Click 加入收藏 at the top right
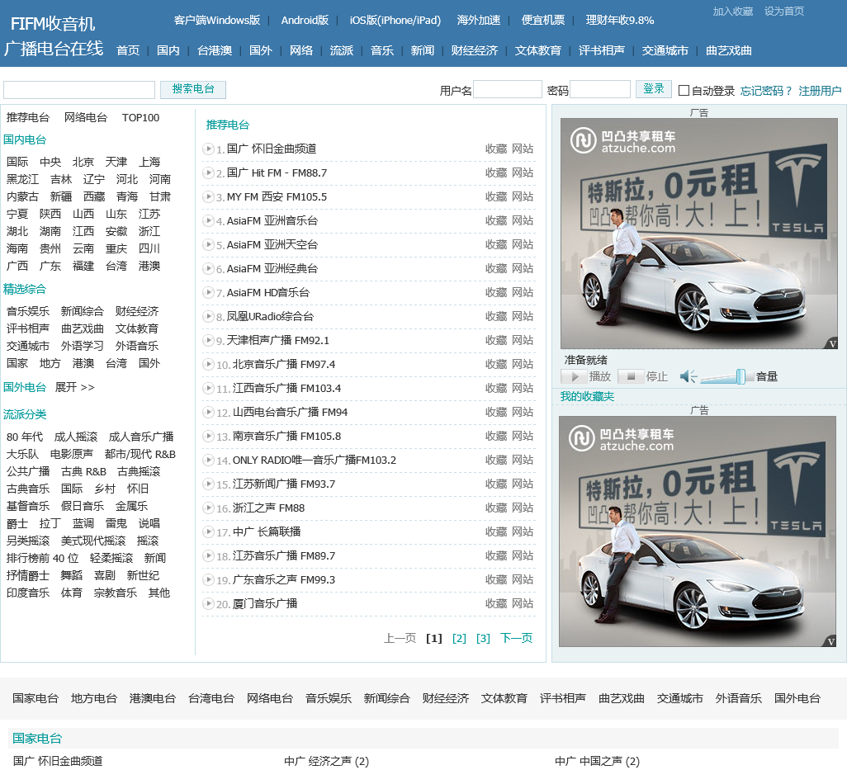This screenshot has width=847, height=770. pos(732,12)
